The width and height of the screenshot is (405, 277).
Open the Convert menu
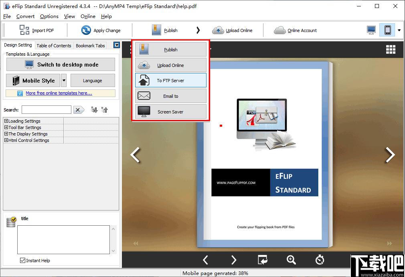(x=25, y=16)
